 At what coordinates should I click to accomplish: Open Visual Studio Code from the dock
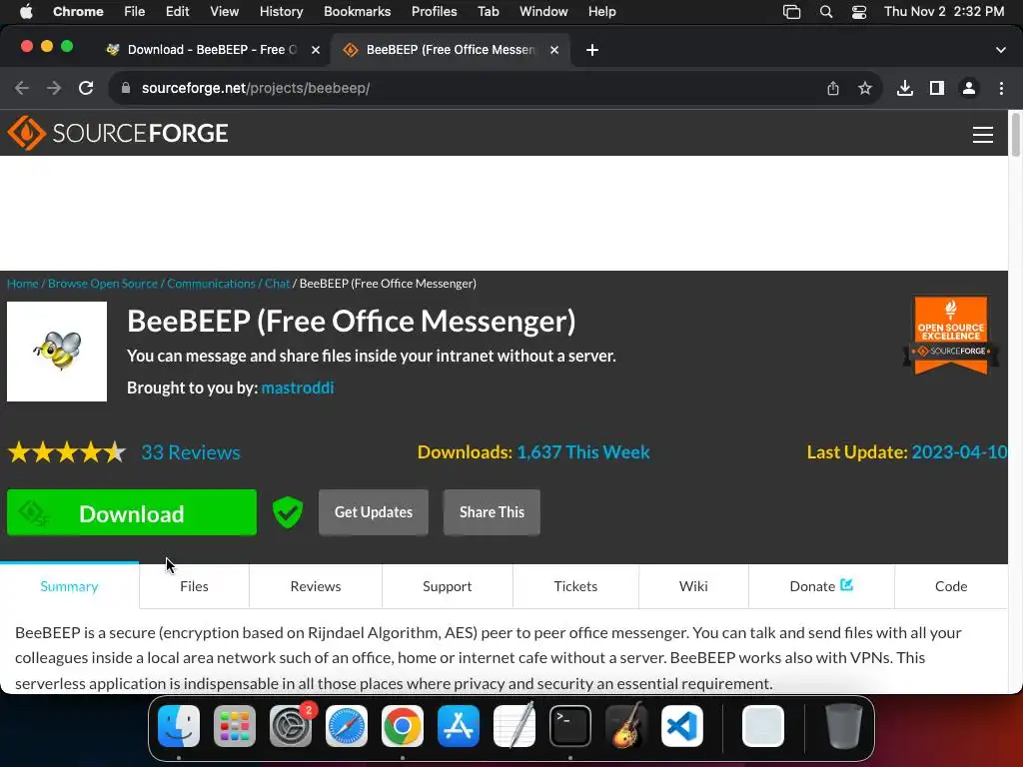pos(682,726)
